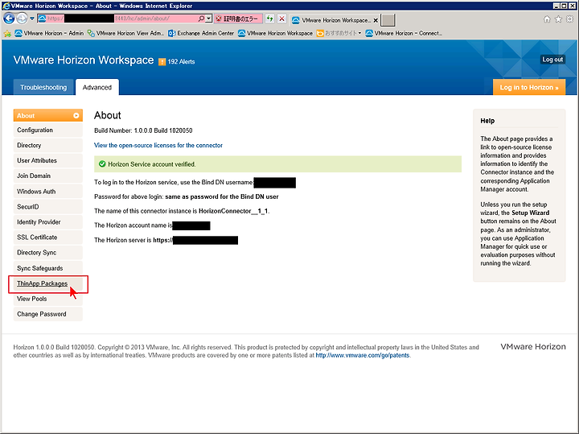Click the browser Back arrow button
The width and height of the screenshot is (579, 434).
9,18
